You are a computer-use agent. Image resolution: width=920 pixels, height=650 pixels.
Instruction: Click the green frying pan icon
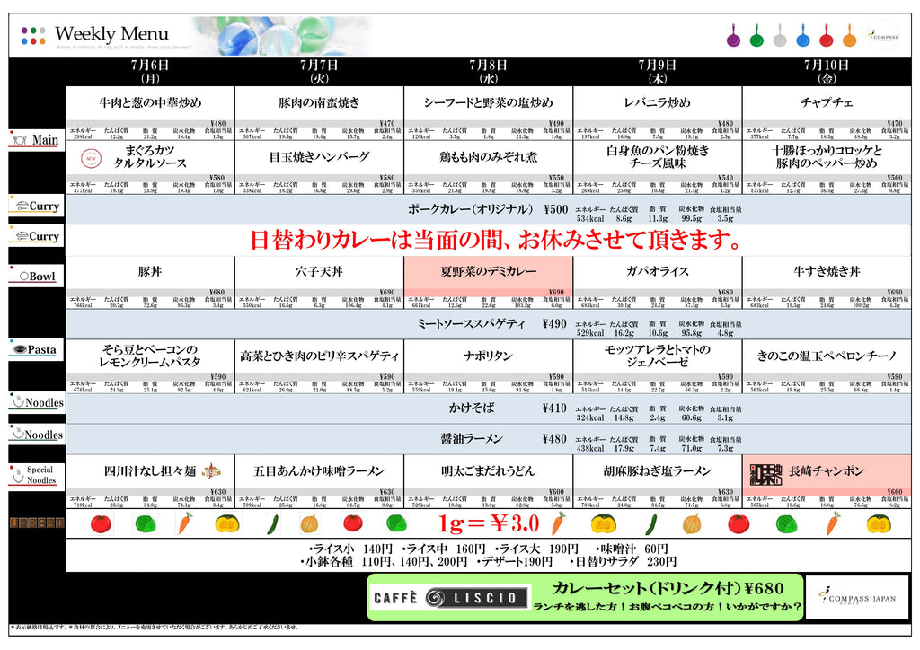pyautogui.click(x=756, y=36)
